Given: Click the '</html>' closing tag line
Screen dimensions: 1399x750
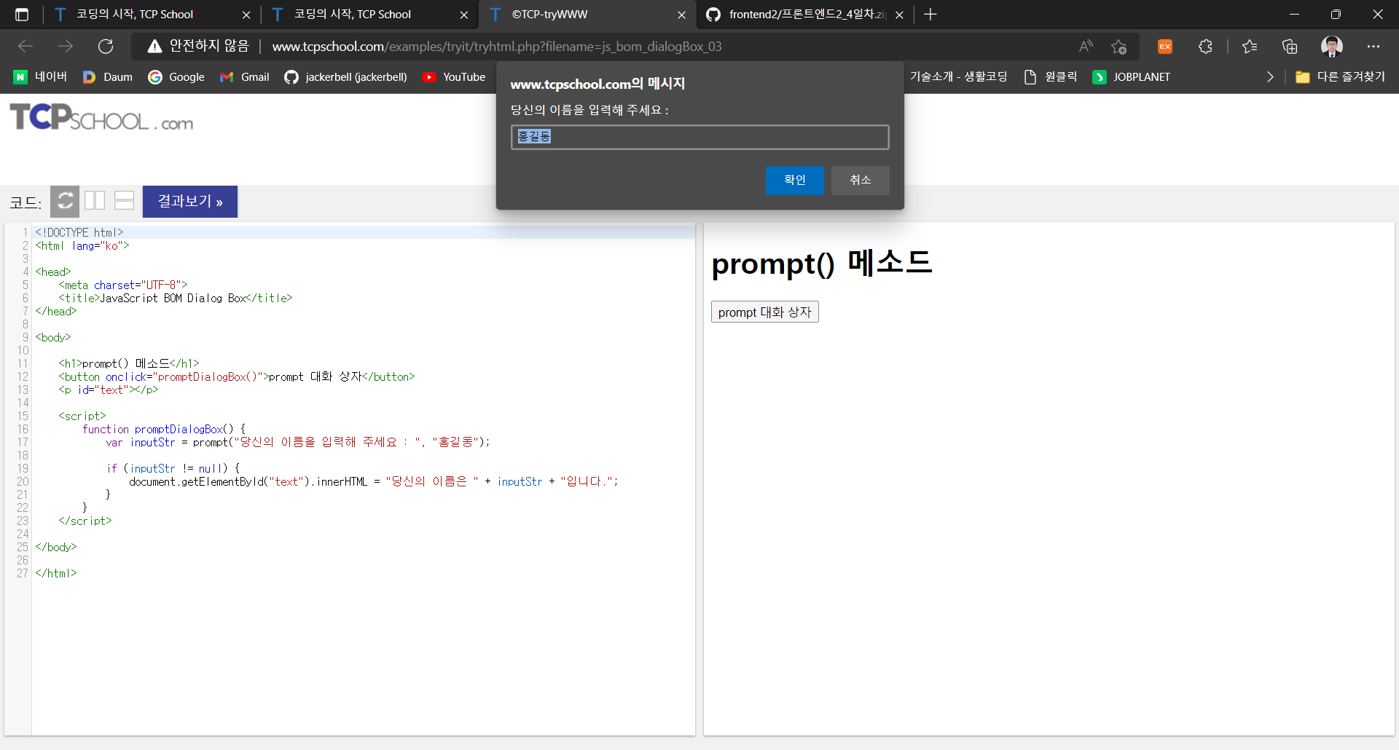Looking at the screenshot, I should tap(56, 573).
